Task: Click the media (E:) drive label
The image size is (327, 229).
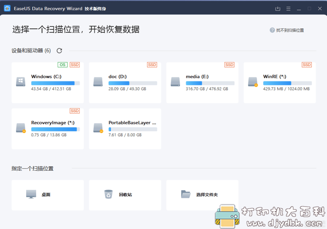Action: coord(197,77)
